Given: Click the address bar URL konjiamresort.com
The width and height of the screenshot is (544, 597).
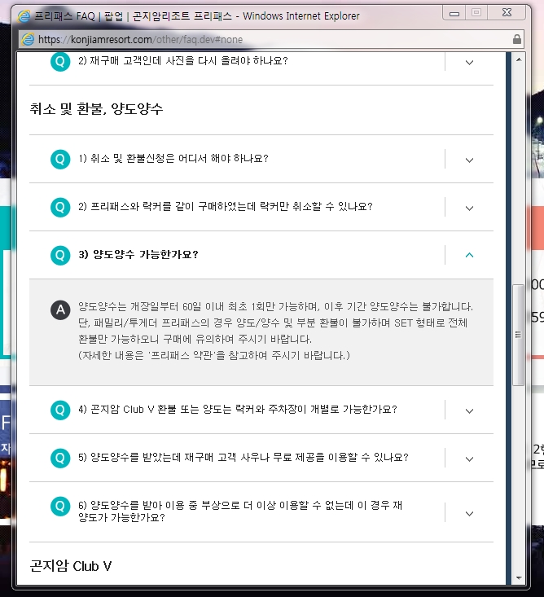Looking at the screenshot, I should (140, 40).
